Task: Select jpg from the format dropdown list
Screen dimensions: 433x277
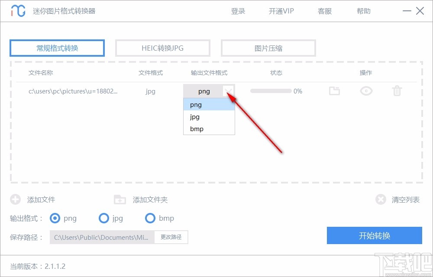Action: pyautogui.click(x=194, y=116)
